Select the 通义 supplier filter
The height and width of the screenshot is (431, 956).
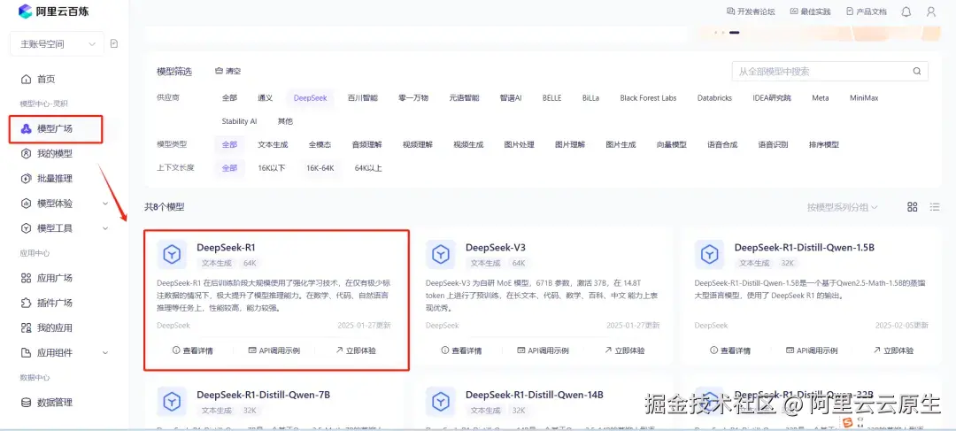pos(266,98)
